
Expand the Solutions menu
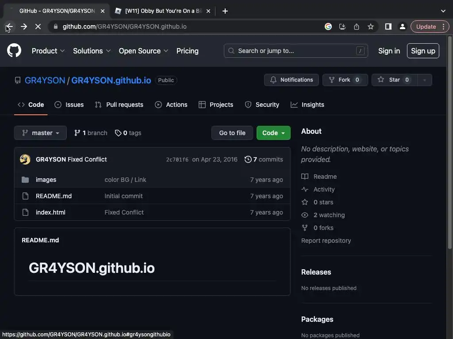point(92,51)
